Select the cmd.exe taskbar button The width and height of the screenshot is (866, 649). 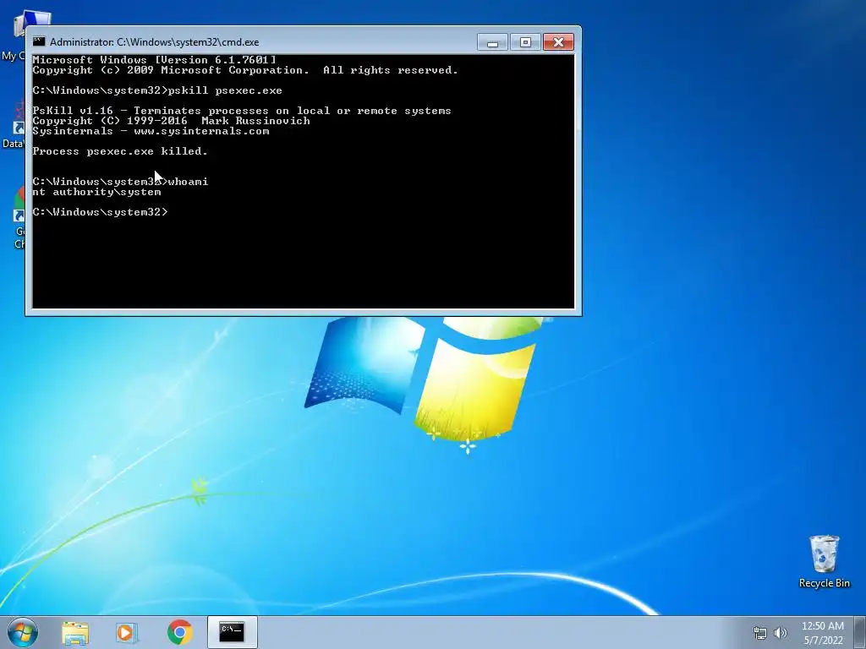[x=232, y=632]
